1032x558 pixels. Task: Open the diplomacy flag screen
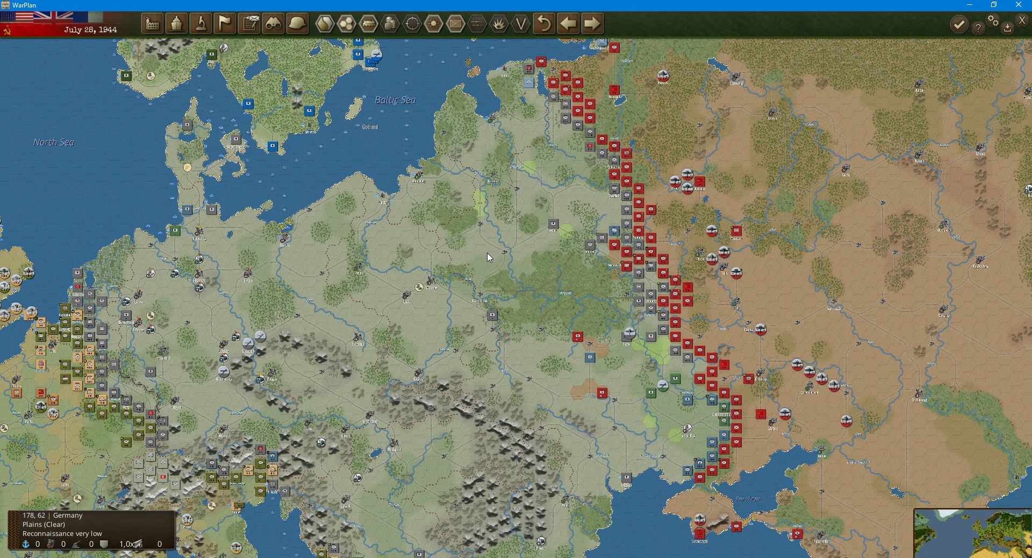225,24
